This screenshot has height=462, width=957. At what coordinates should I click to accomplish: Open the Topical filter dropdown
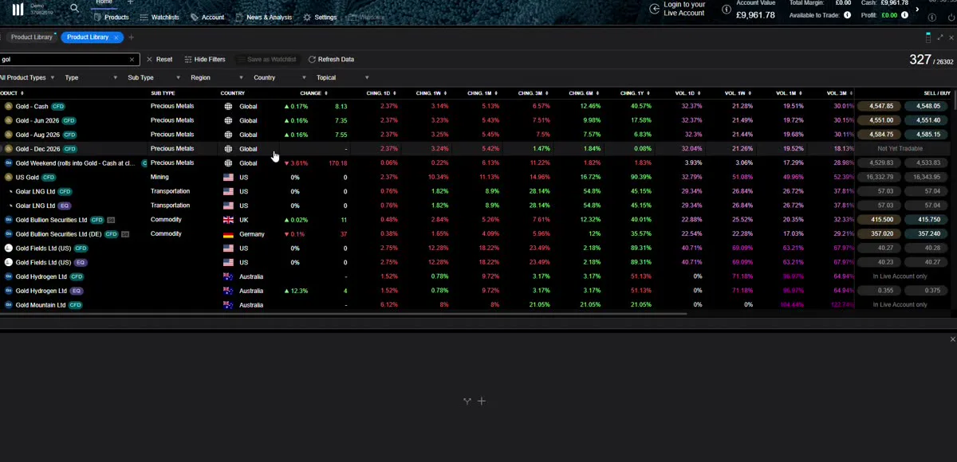343,77
